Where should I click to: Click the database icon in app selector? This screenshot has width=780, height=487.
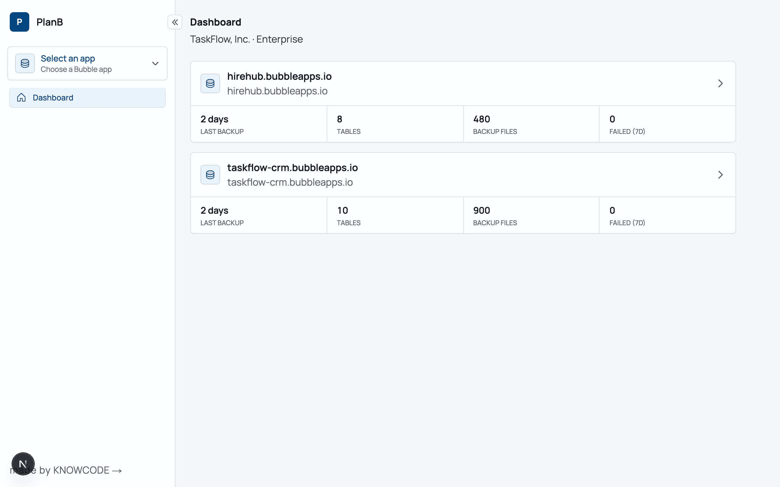[25, 63]
